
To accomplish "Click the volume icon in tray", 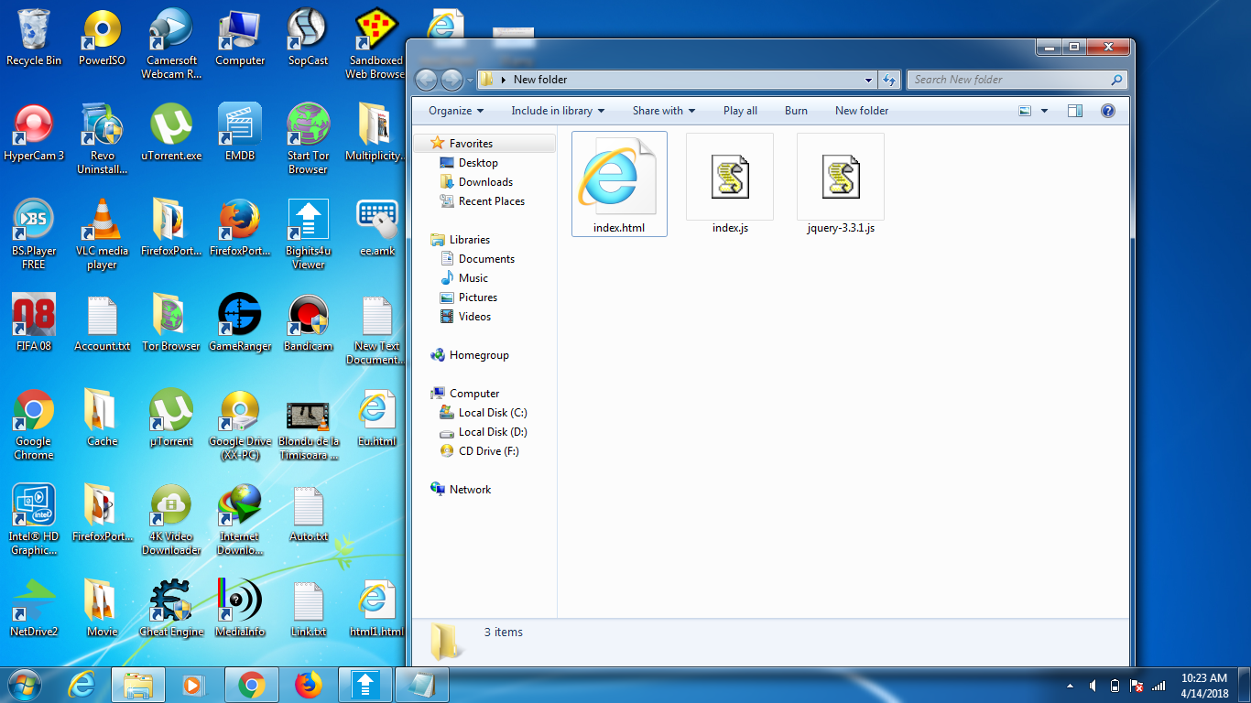I will pos(1093,686).
